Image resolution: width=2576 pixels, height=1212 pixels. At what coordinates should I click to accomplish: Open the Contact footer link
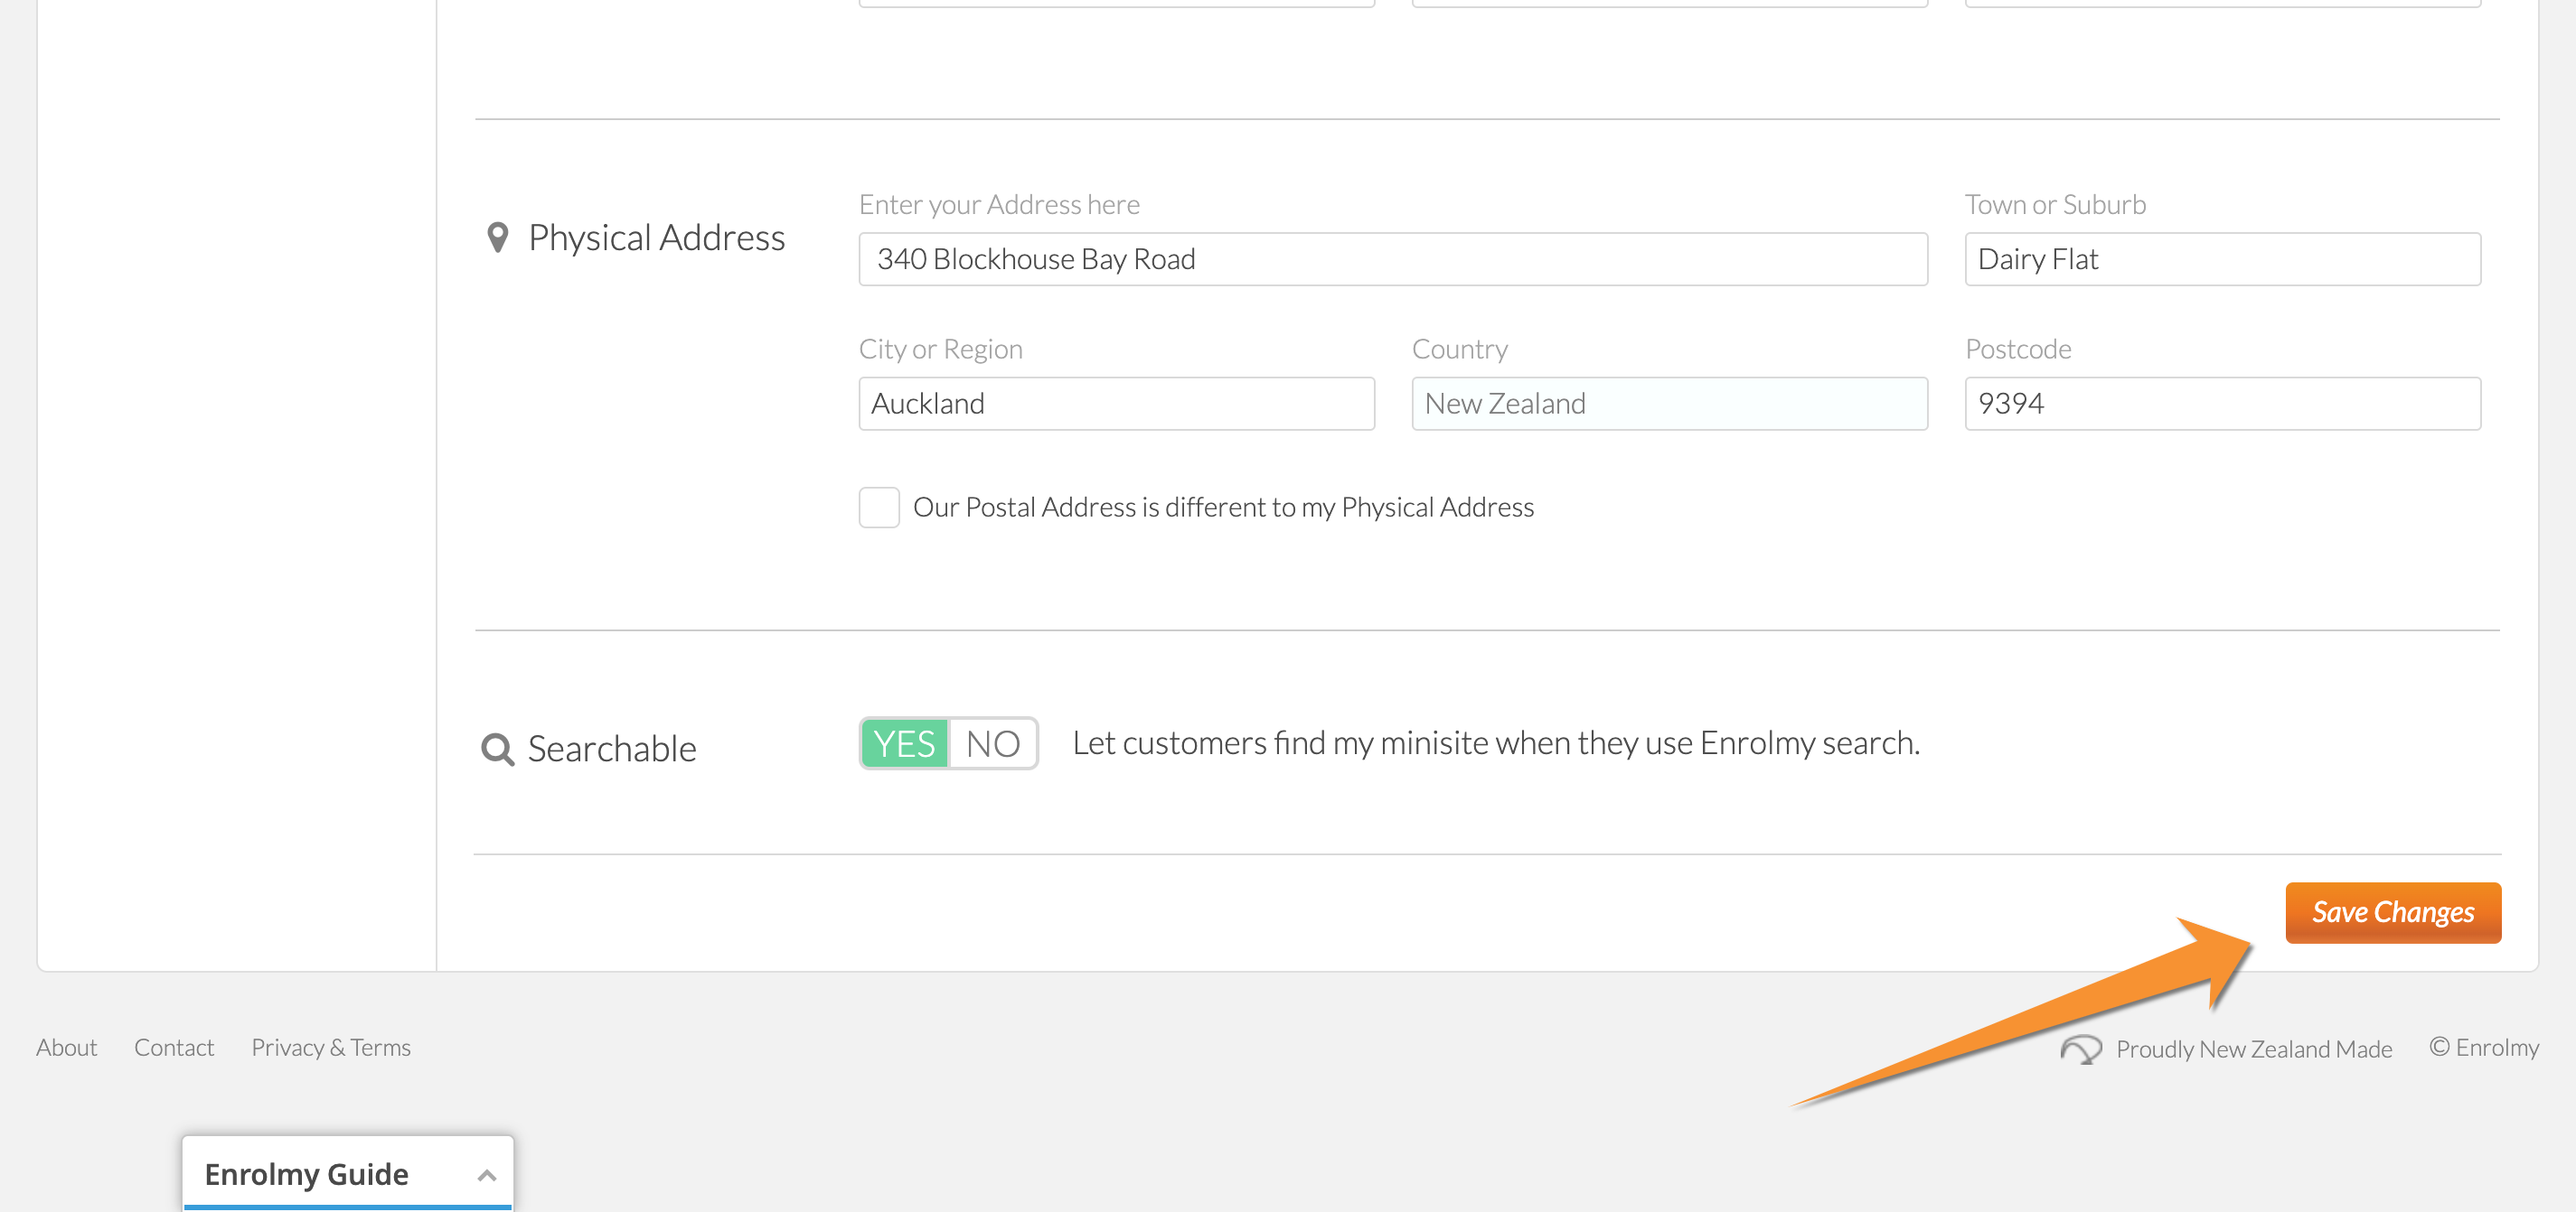pyautogui.click(x=174, y=1047)
